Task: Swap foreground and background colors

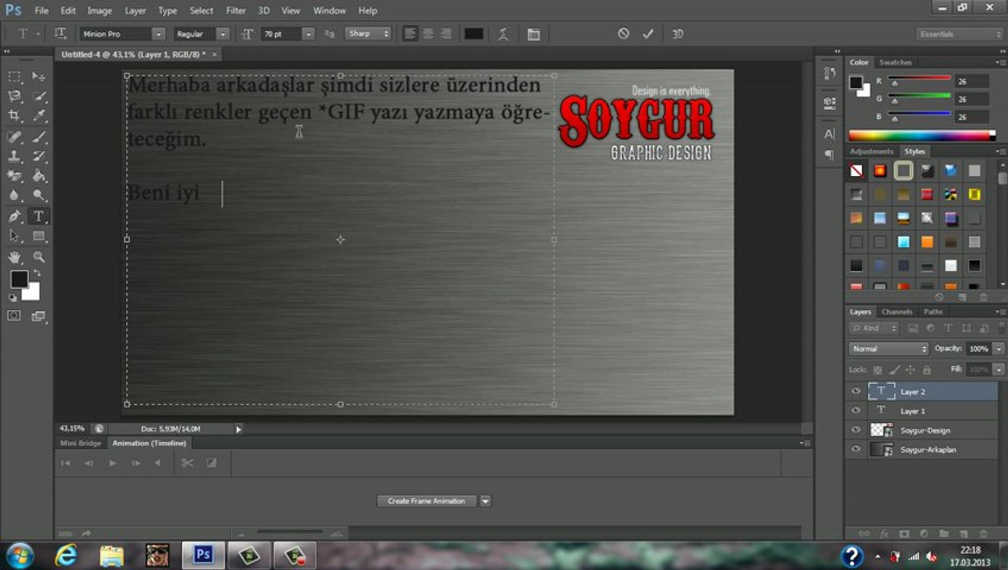Action: tap(37, 273)
